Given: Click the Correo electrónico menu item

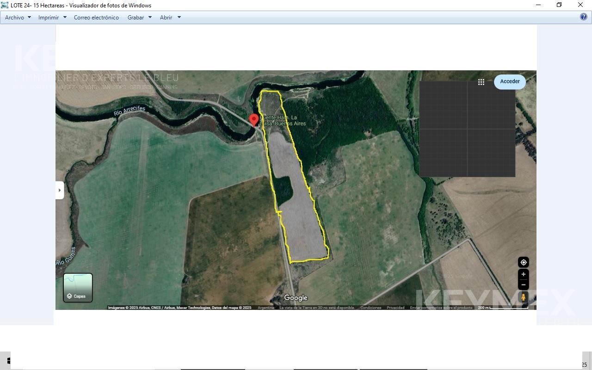Looking at the screenshot, I should [x=96, y=17].
